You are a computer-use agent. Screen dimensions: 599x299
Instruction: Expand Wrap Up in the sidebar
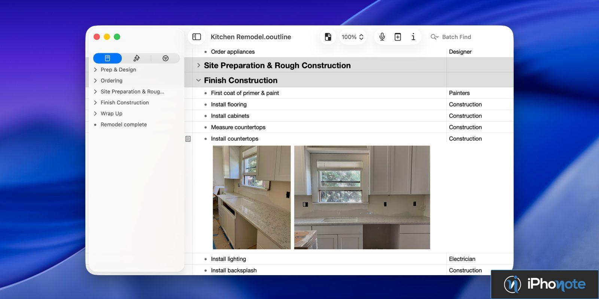click(x=95, y=114)
